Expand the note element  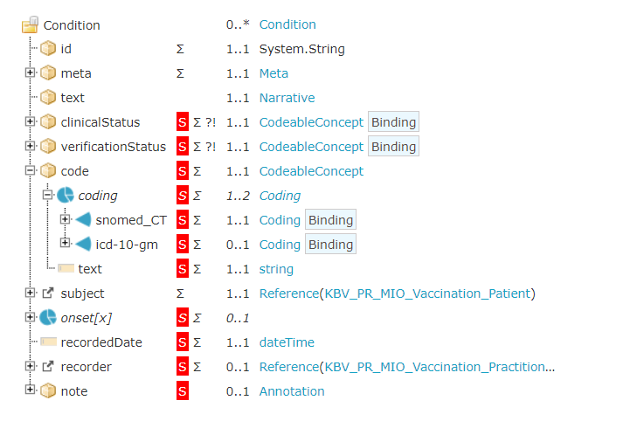pyautogui.click(x=30, y=391)
